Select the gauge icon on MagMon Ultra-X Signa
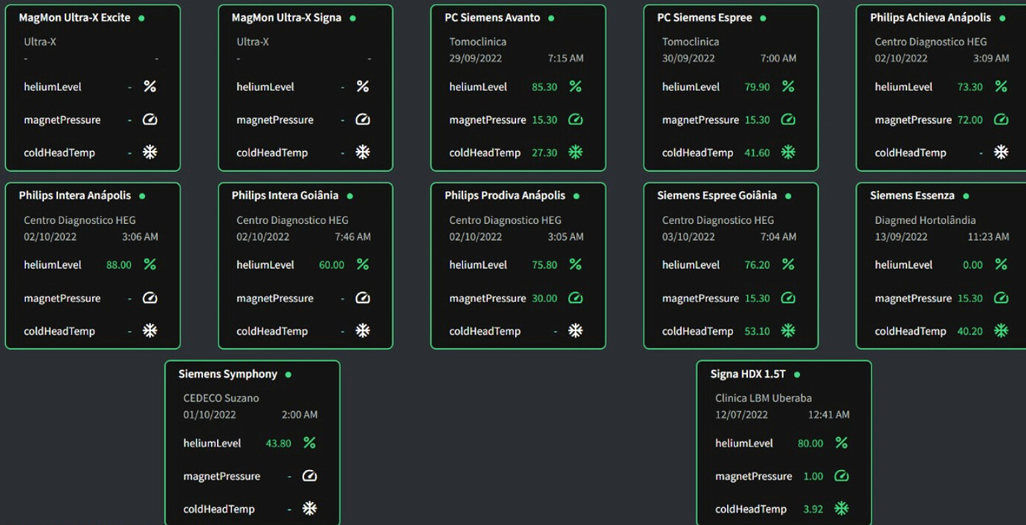Image resolution: width=1026 pixels, height=525 pixels. [x=363, y=120]
